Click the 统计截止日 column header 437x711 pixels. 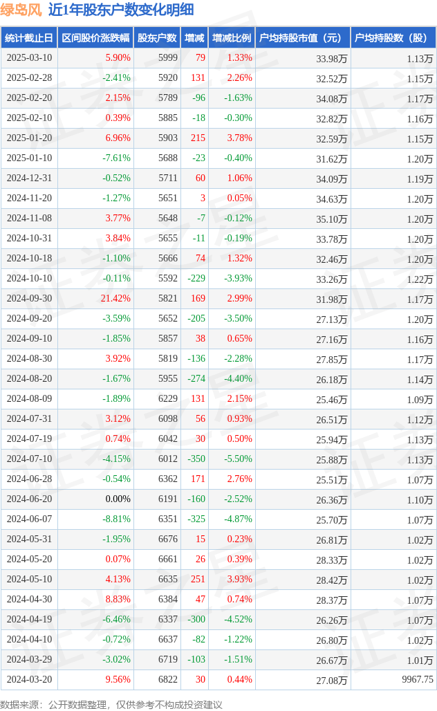pyautogui.click(x=29, y=37)
